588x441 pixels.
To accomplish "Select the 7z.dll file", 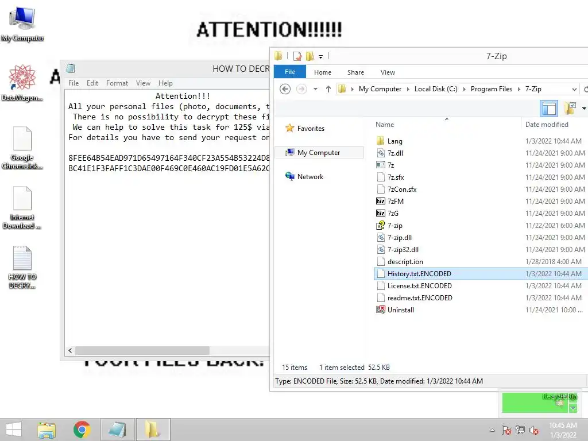I will (481, 153).
